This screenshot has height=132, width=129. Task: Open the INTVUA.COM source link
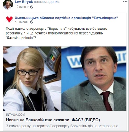(x=15, y=115)
